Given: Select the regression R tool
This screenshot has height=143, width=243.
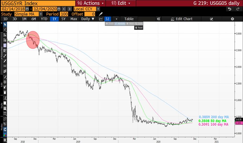Looking at the screenshot, I should [5, 51].
